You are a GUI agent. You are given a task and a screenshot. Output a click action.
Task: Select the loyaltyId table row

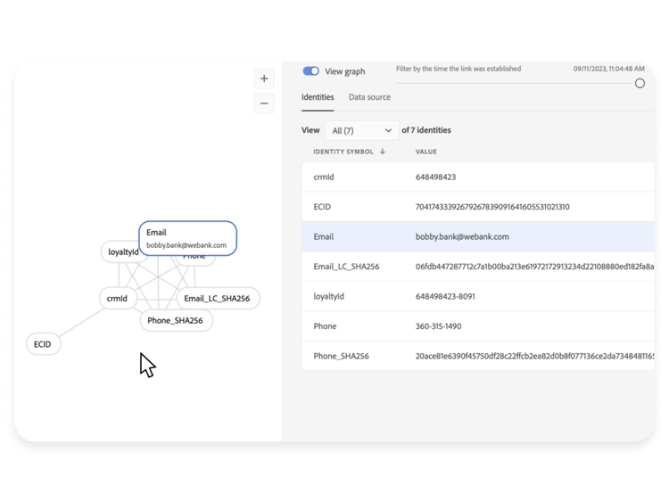click(x=477, y=296)
